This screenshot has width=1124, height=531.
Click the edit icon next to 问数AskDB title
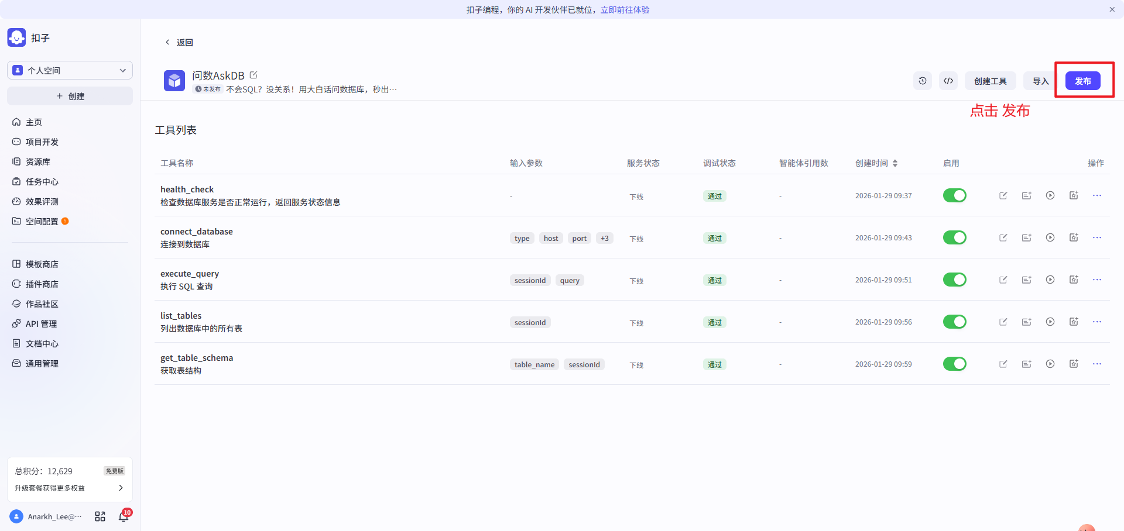[x=253, y=75]
